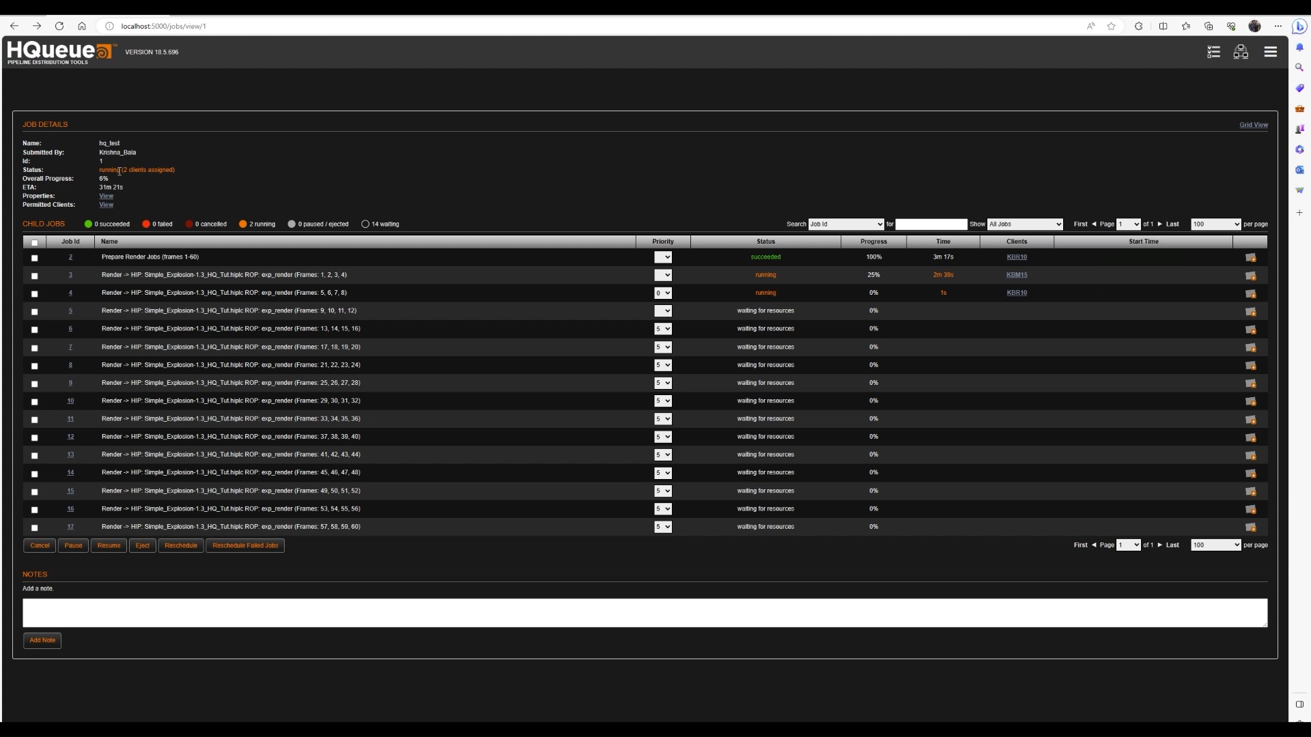Open the priority dropdown for job 4
The width and height of the screenshot is (1311, 737).
click(x=662, y=293)
